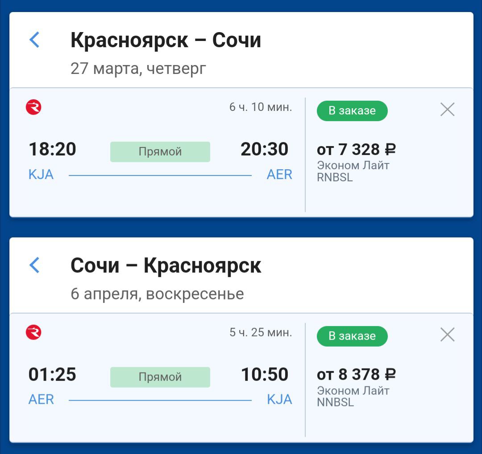
Task: Open 'Эконом Лайт RNBSL' fare details
Action: pos(353,171)
